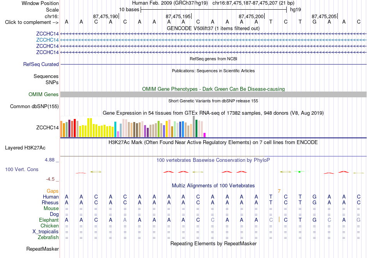
Task: Click the 100 Vert. Cons label
Action: click(x=22, y=169)
